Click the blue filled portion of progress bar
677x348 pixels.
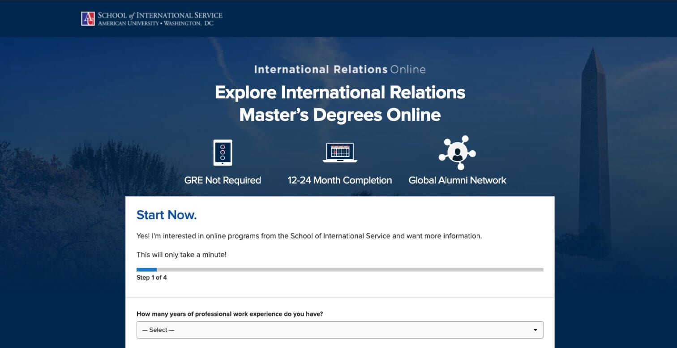146,270
